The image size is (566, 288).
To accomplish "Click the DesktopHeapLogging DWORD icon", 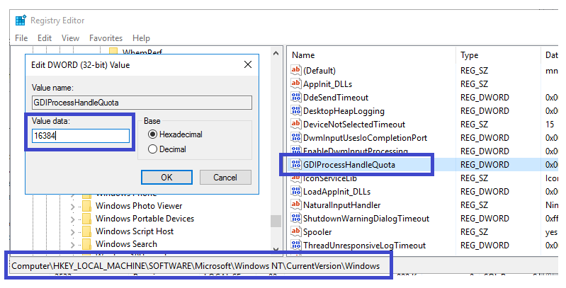I will click(x=296, y=110).
